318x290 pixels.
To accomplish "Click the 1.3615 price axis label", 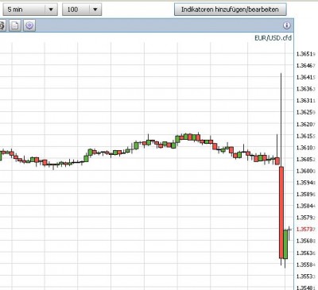I will point(305,136).
